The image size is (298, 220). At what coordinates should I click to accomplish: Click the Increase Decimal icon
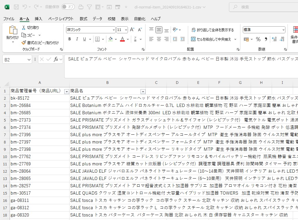tap(274, 39)
